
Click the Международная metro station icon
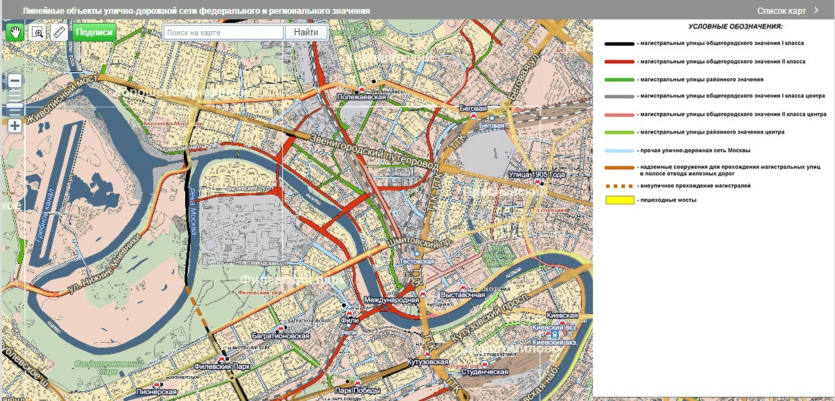pyautogui.click(x=424, y=292)
